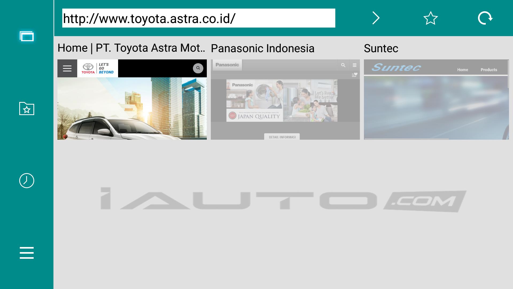The height and width of the screenshot is (289, 513).
Task: Tap Panasonic logo in thumbnail header
Action: pos(227,65)
